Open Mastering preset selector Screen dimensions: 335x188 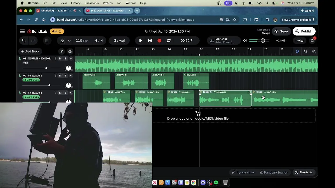tap(224, 40)
